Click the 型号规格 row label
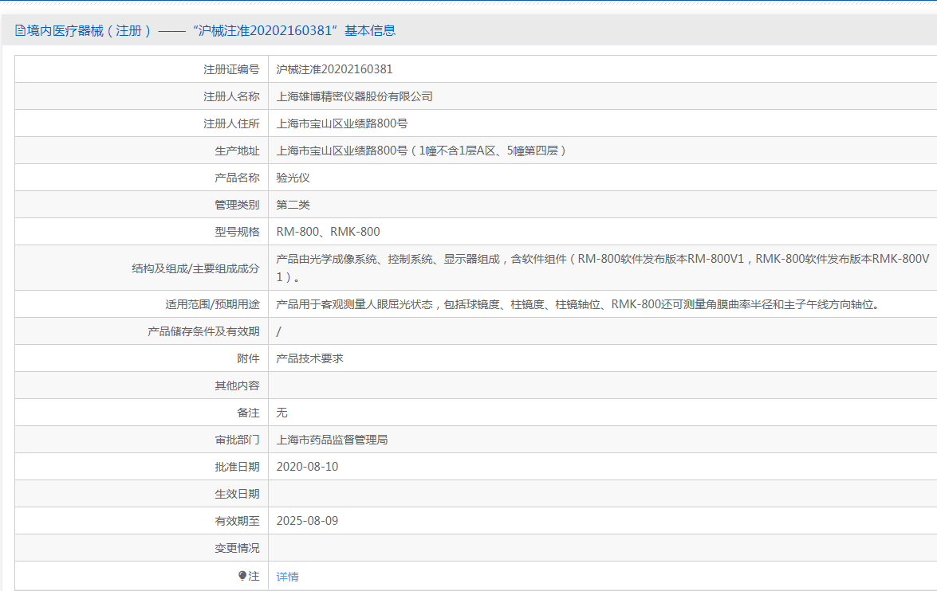 pyautogui.click(x=237, y=232)
